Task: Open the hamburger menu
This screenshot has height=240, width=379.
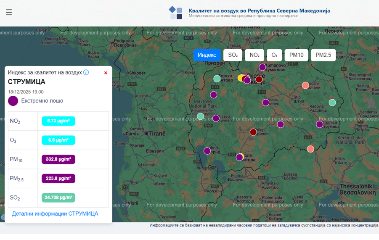Action: 9,13
